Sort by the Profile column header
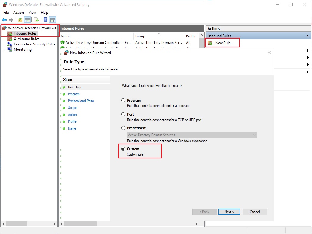 tap(192, 36)
